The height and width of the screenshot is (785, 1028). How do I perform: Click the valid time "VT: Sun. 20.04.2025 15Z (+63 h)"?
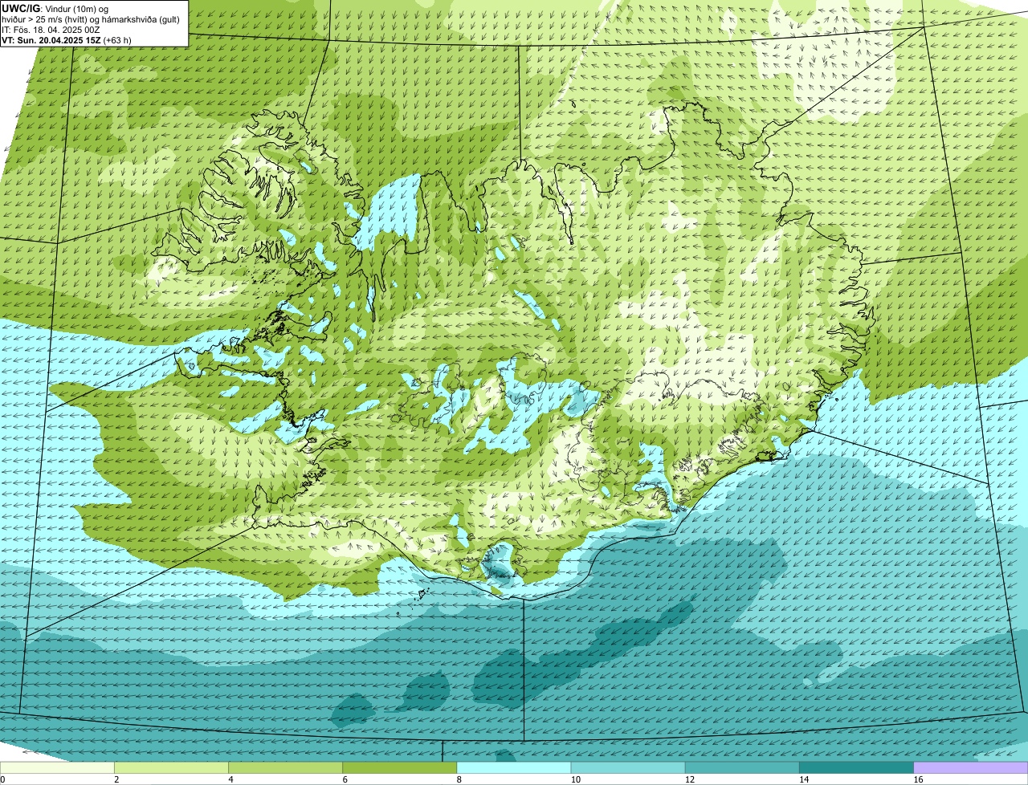(67, 39)
